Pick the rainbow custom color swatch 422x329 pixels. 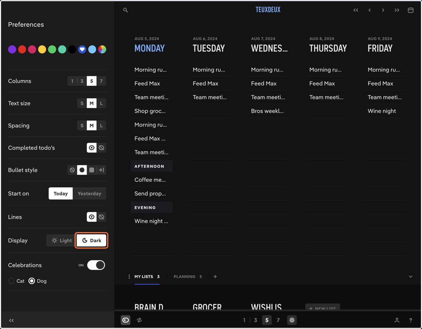102,50
